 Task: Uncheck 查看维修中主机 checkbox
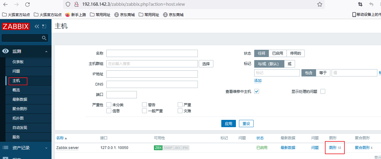tap(257, 91)
